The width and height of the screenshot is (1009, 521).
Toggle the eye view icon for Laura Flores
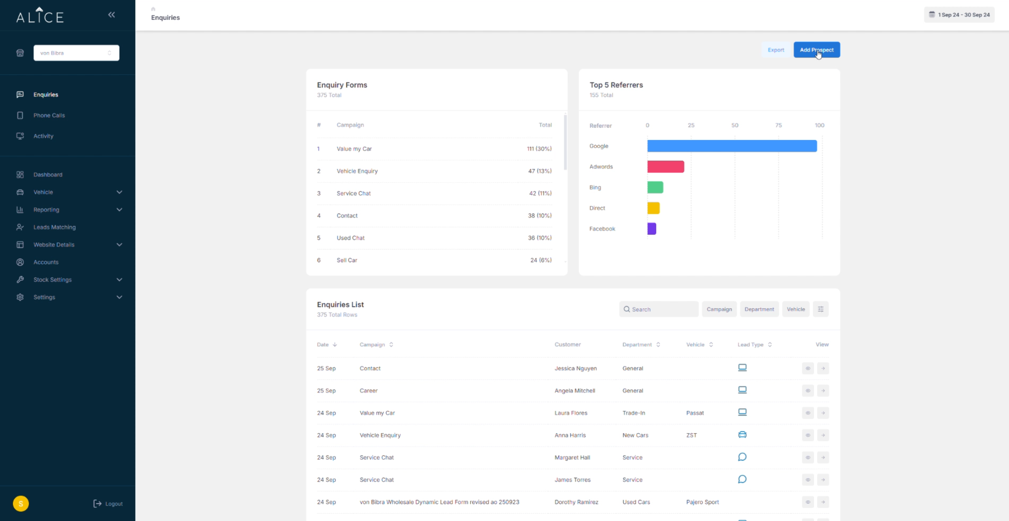point(808,413)
